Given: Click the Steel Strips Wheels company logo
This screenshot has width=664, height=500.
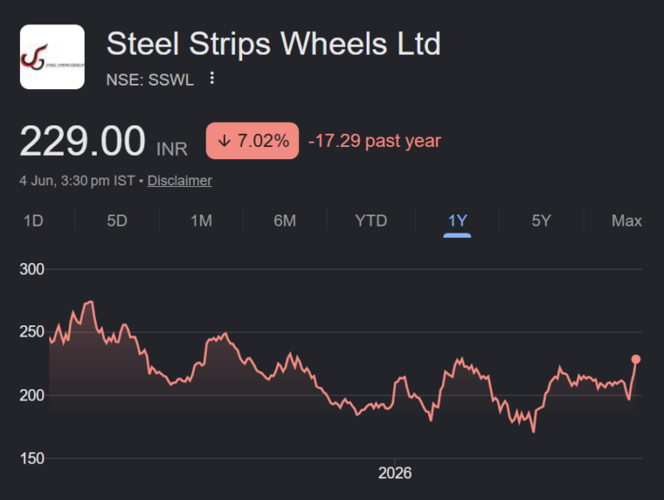Looking at the screenshot, I should pyautogui.click(x=52, y=57).
